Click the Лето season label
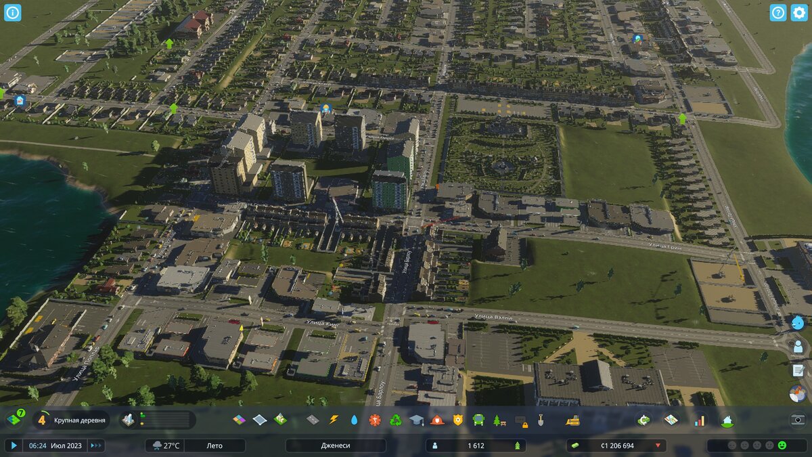 pos(215,445)
